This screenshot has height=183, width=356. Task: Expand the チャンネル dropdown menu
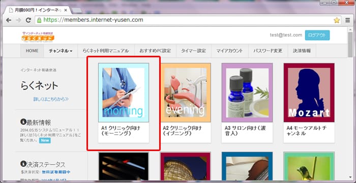click(x=61, y=51)
